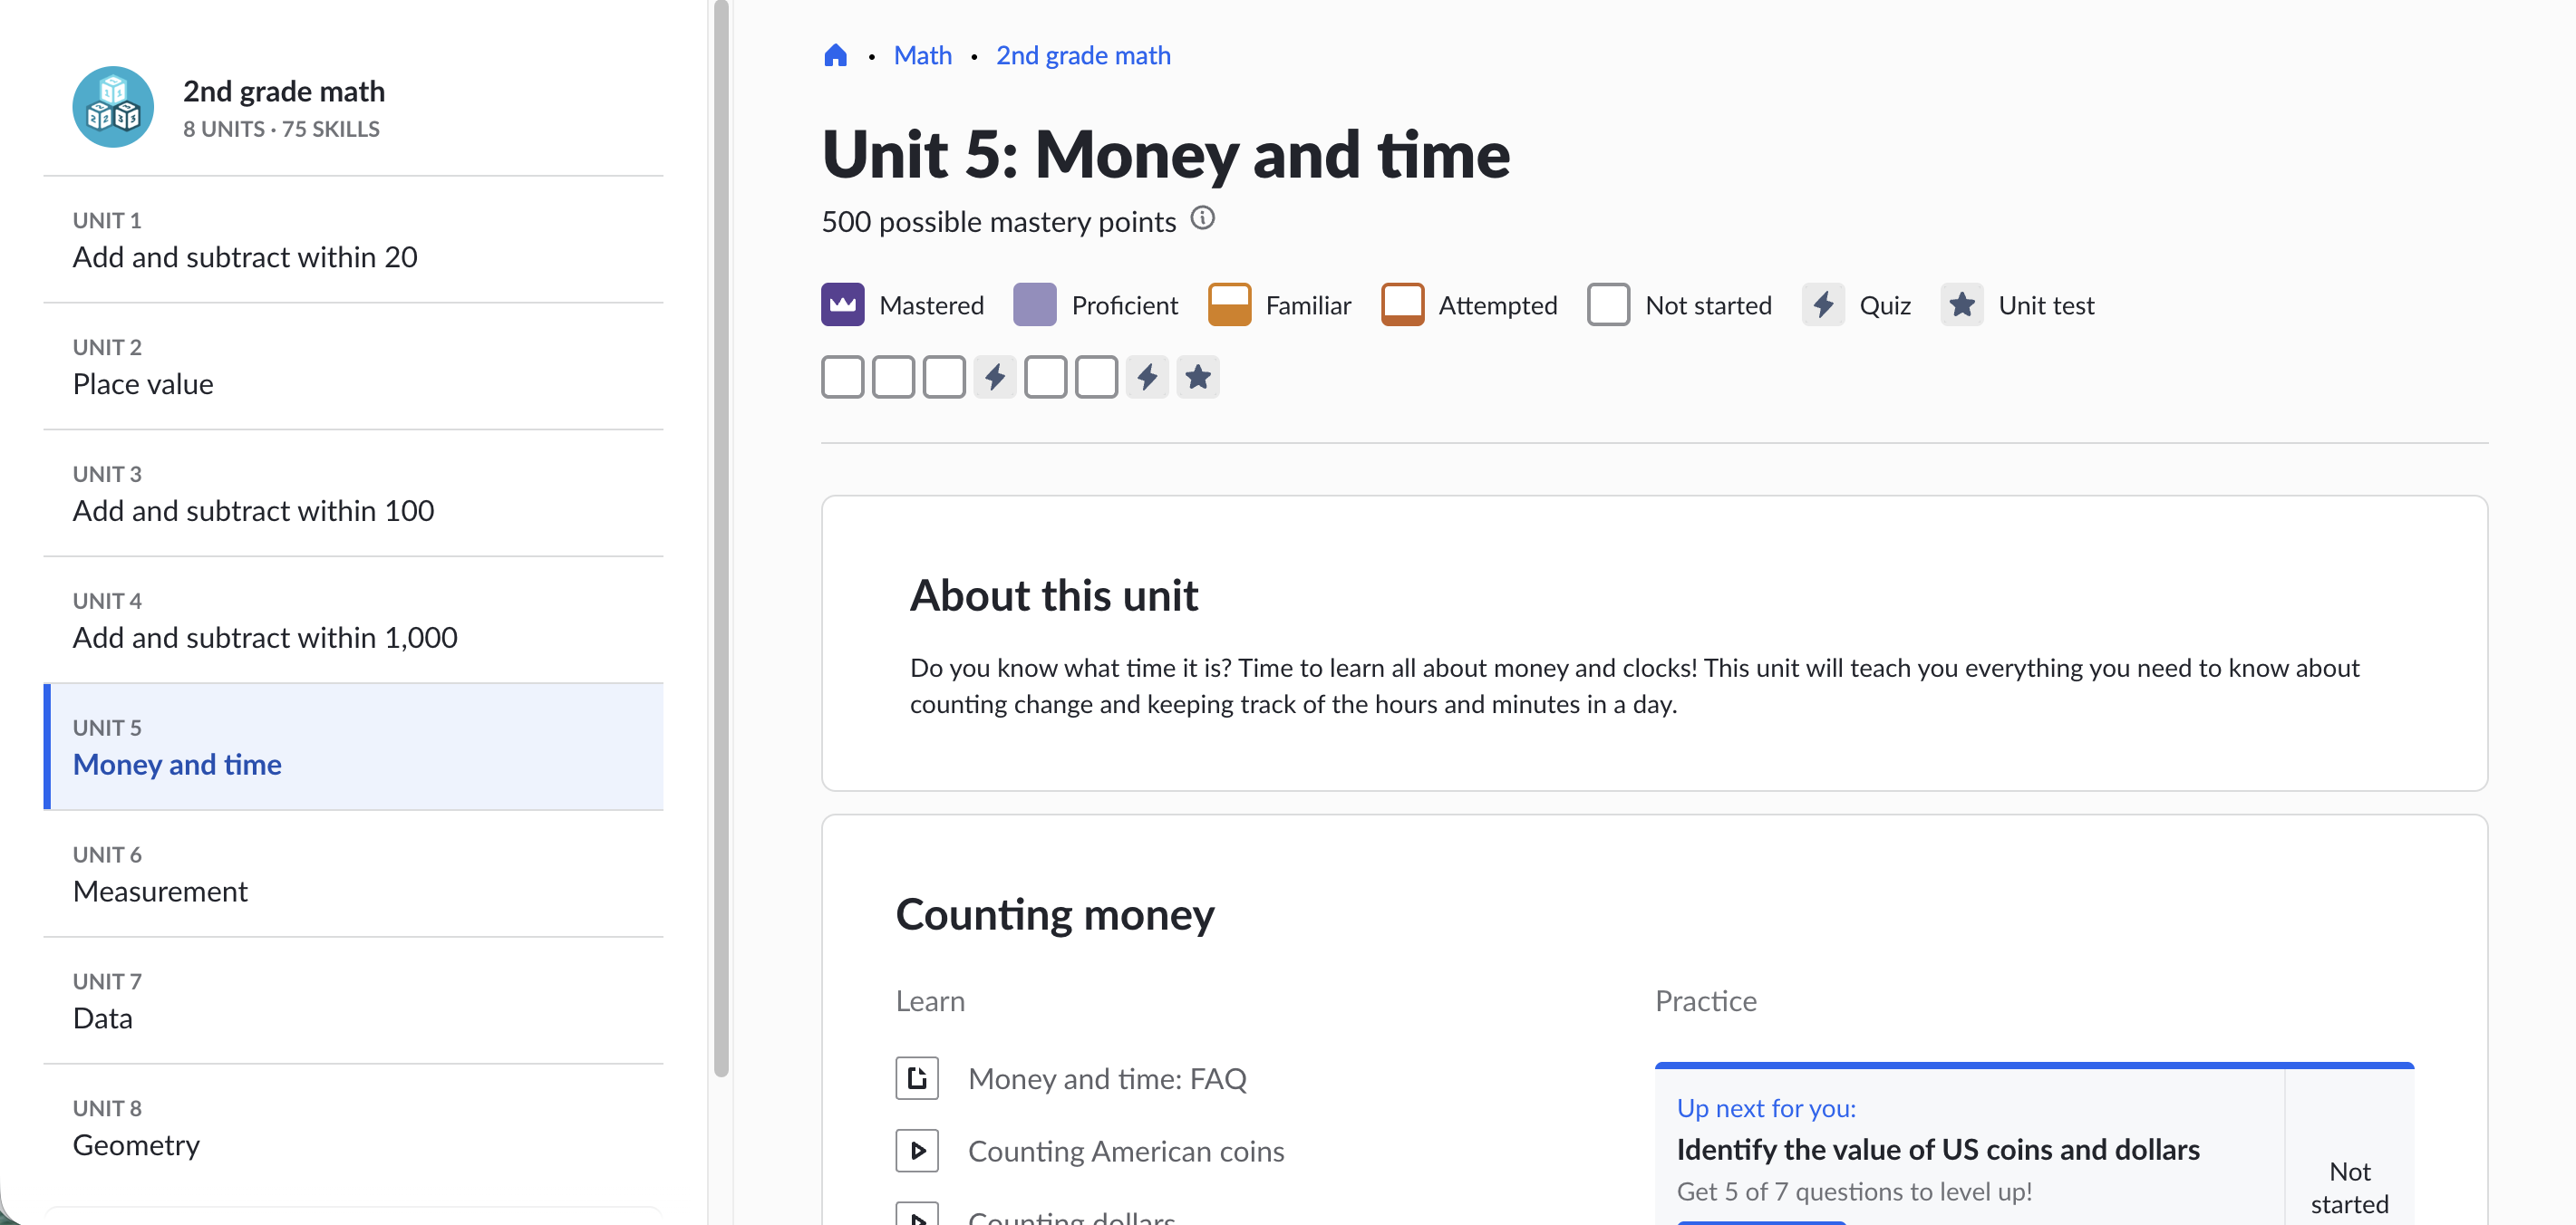This screenshot has height=1225, width=2576.
Task: Open the mastery points info icon
Action: click(1203, 219)
